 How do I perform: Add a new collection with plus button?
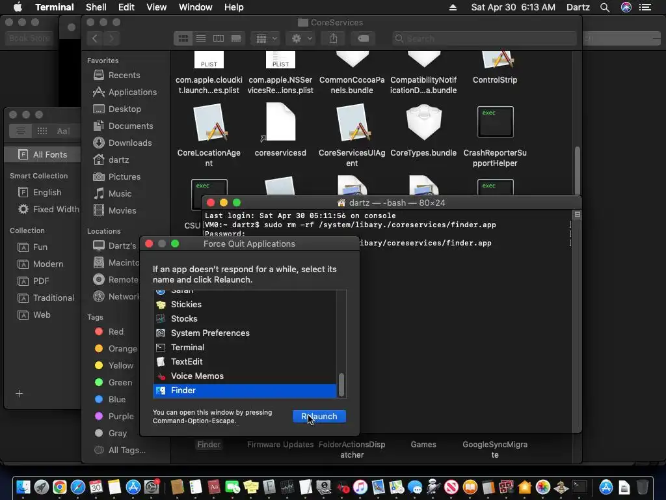[x=19, y=394]
